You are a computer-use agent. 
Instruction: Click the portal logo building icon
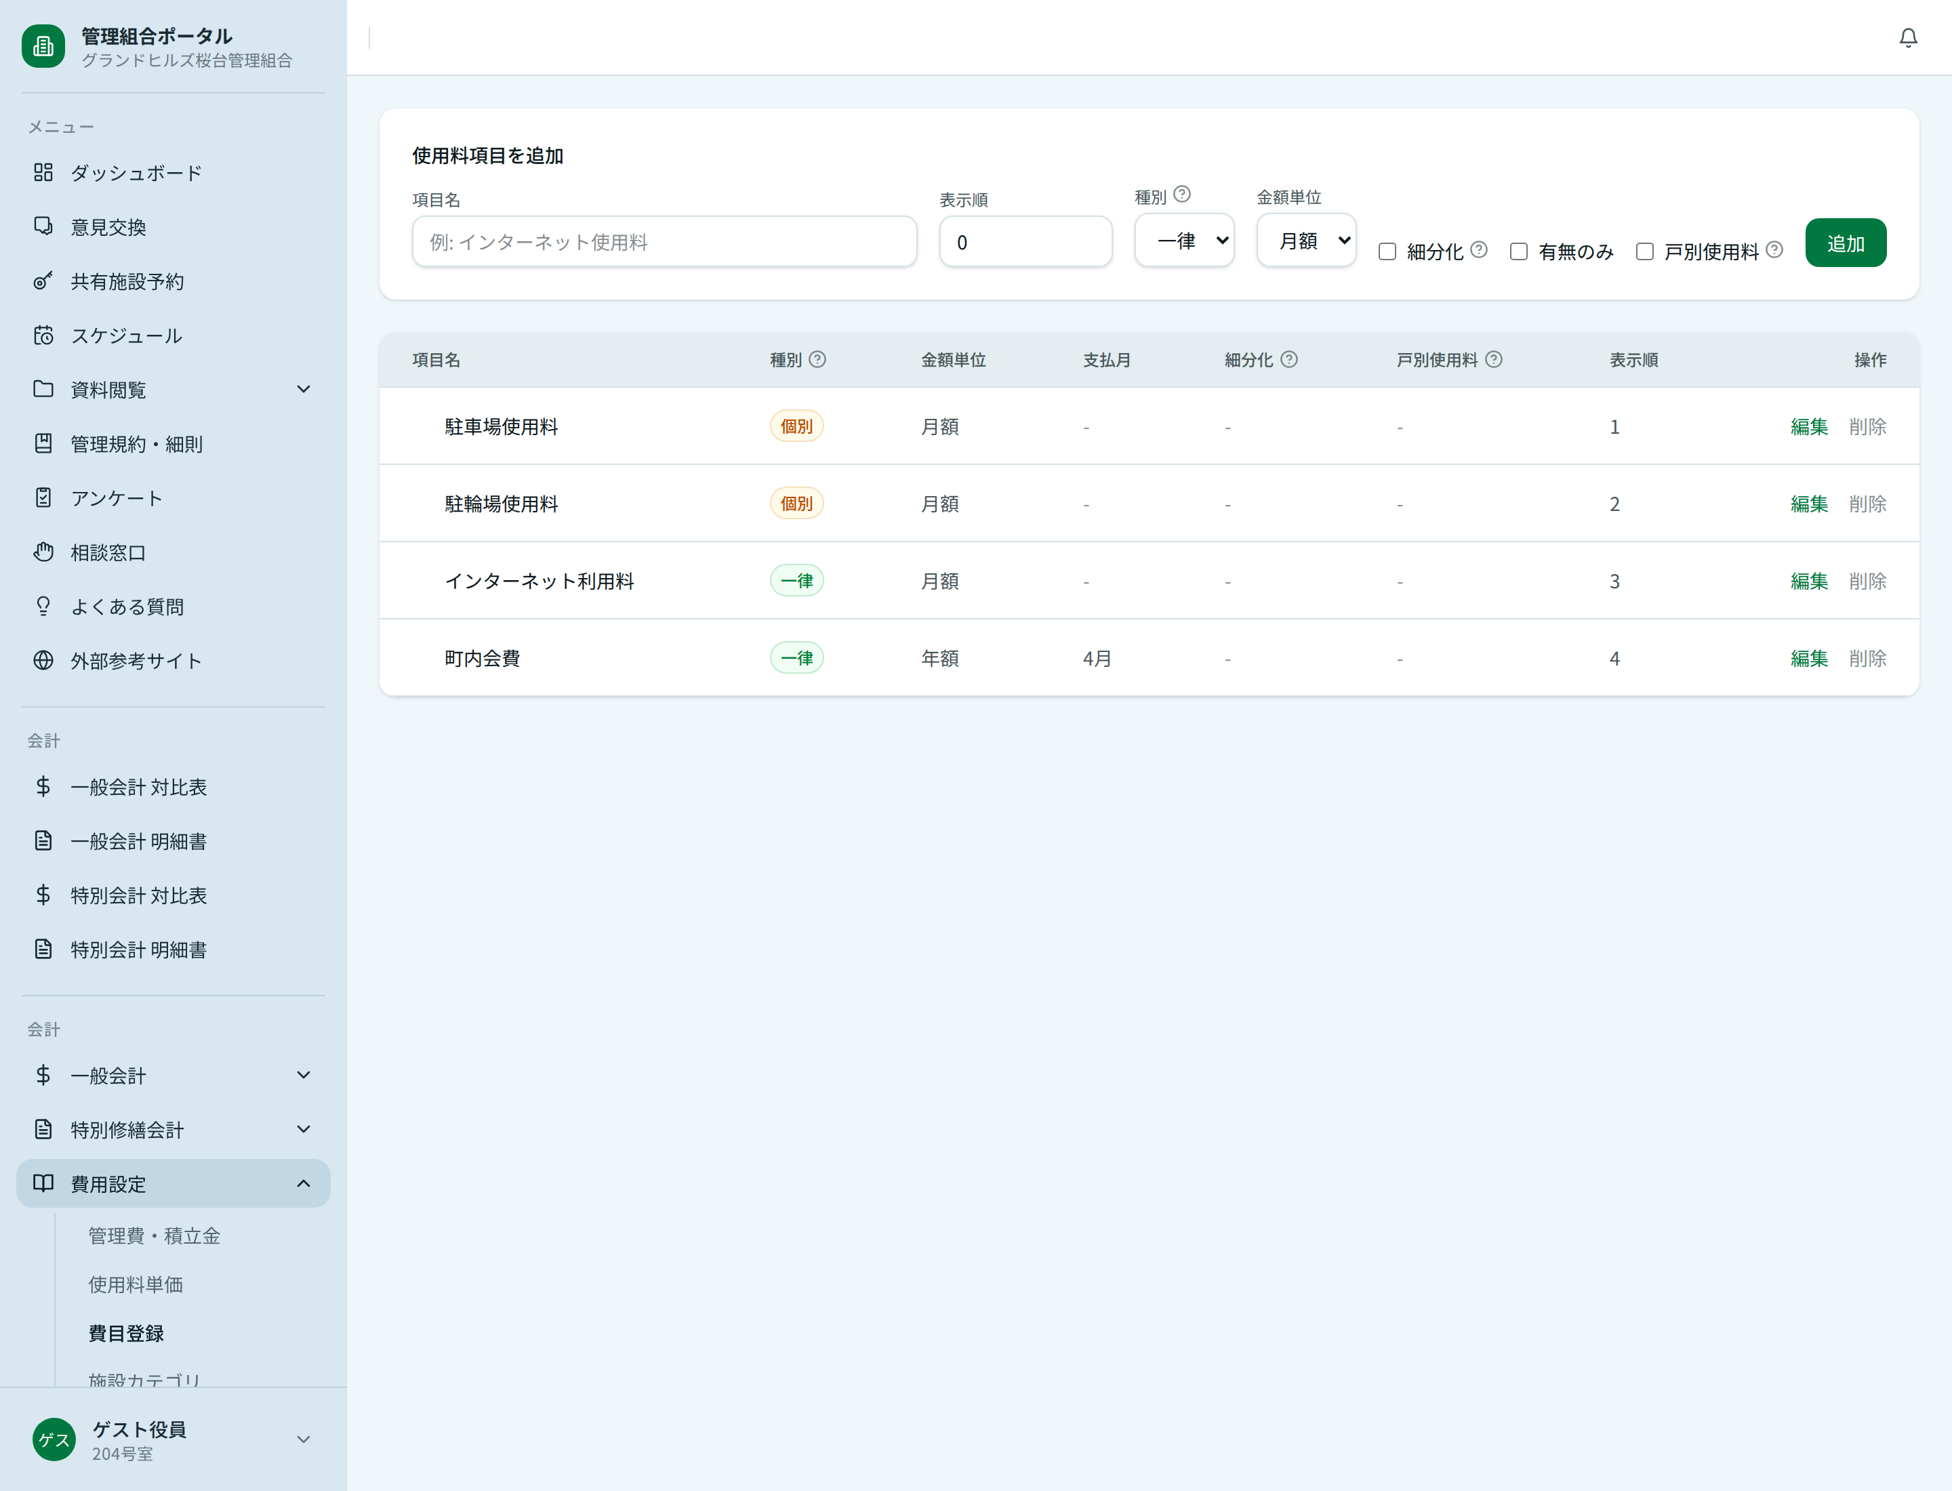[x=43, y=46]
